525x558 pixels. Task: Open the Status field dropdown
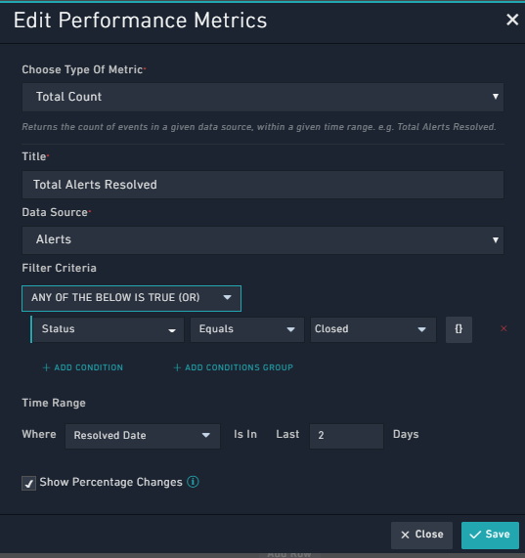[109, 329]
